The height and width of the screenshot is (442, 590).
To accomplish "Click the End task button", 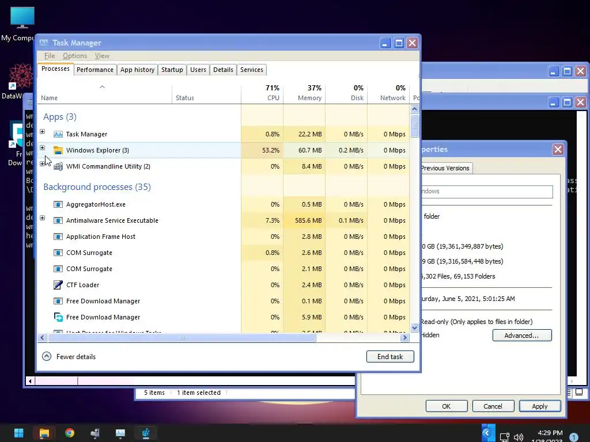I will pyautogui.click(x=390, y=357).
